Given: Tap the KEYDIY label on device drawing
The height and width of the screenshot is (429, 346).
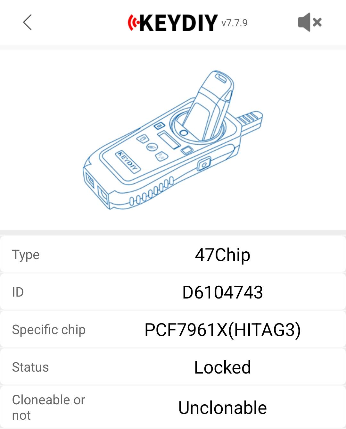Looking at the screenshot, I should [128, 161].
